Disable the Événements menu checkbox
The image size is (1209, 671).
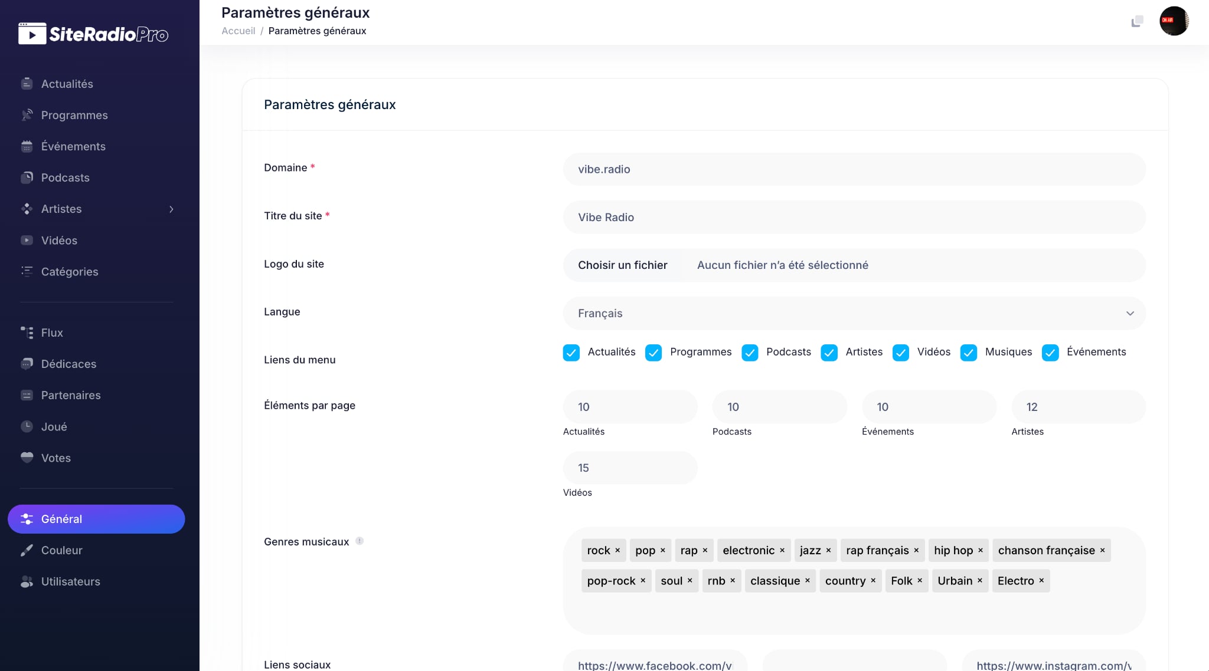click(x=1050, y=353)
